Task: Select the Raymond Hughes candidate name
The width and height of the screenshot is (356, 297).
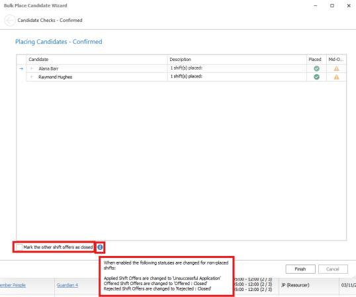Action: [x=55, y=77]
